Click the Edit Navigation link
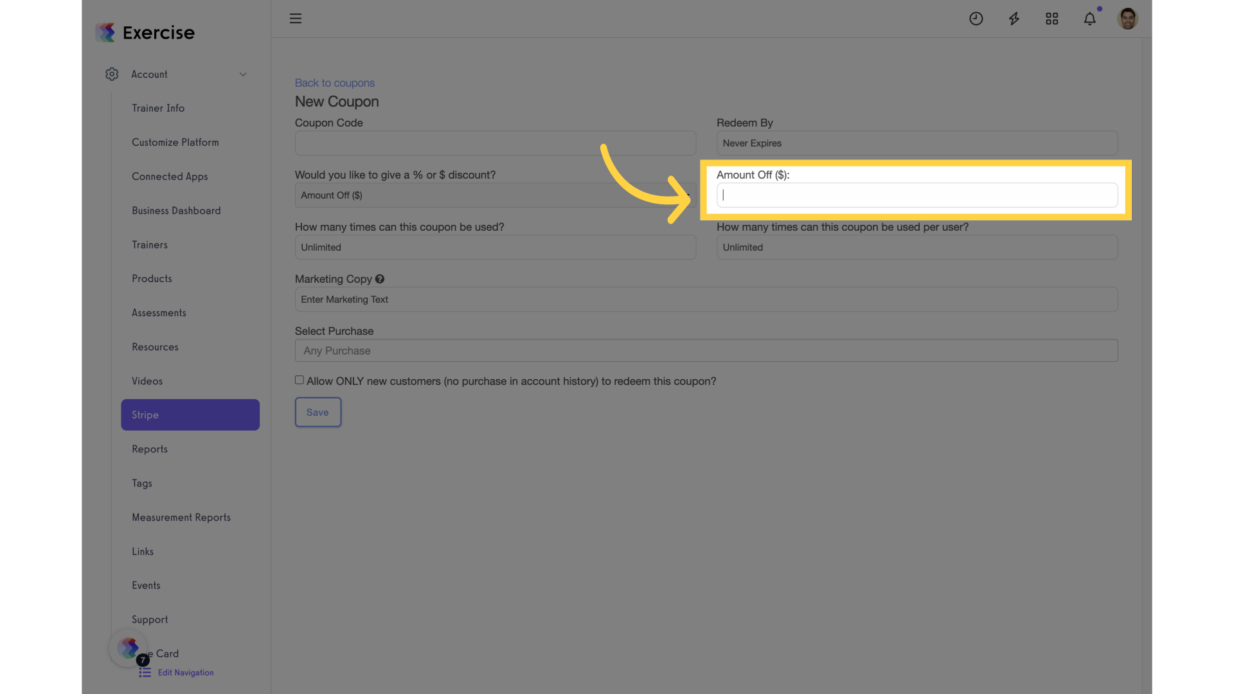The width and height of the screenshot is (1234, 694). (x=186, y=672)
